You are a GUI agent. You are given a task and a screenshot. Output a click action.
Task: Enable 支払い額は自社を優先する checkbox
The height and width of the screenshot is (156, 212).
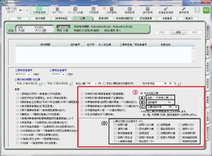click(x=104, y=83)
